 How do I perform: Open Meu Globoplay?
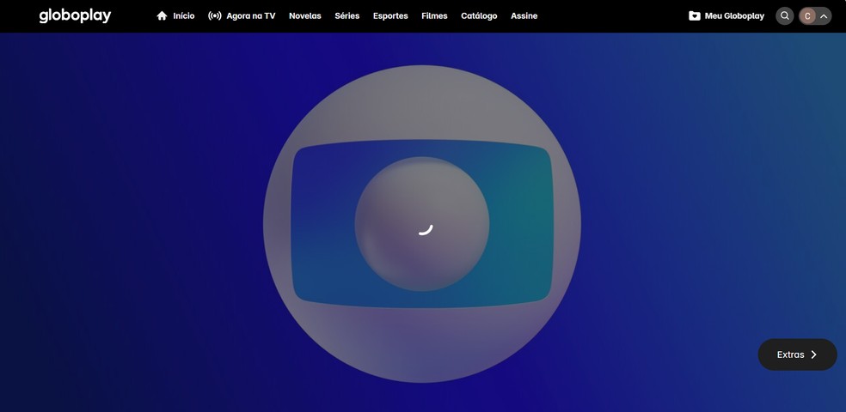(726, 16)
